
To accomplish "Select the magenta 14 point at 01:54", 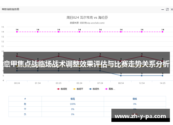I will [38, 32].
